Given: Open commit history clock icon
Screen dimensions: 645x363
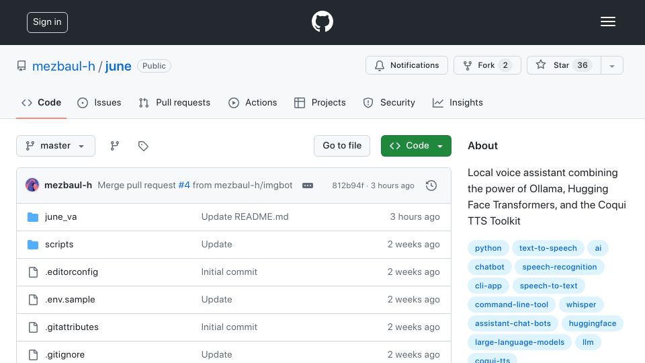Looking at the screenshot, I should 431,186.
